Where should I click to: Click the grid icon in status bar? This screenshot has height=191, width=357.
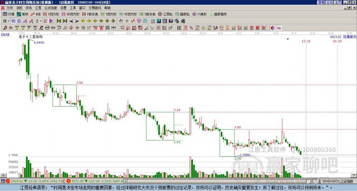coord(3,181)
